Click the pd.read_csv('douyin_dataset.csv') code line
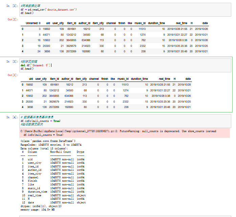 point(49,10)
